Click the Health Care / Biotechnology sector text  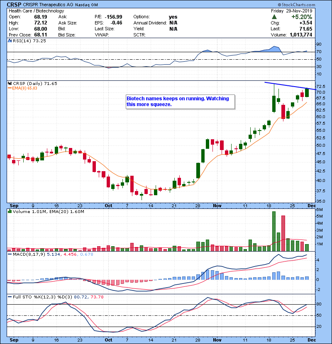(x=36, y=11)
